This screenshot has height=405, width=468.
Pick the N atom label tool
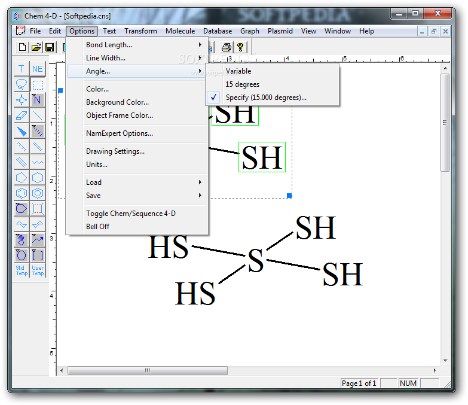coord(38,100)
